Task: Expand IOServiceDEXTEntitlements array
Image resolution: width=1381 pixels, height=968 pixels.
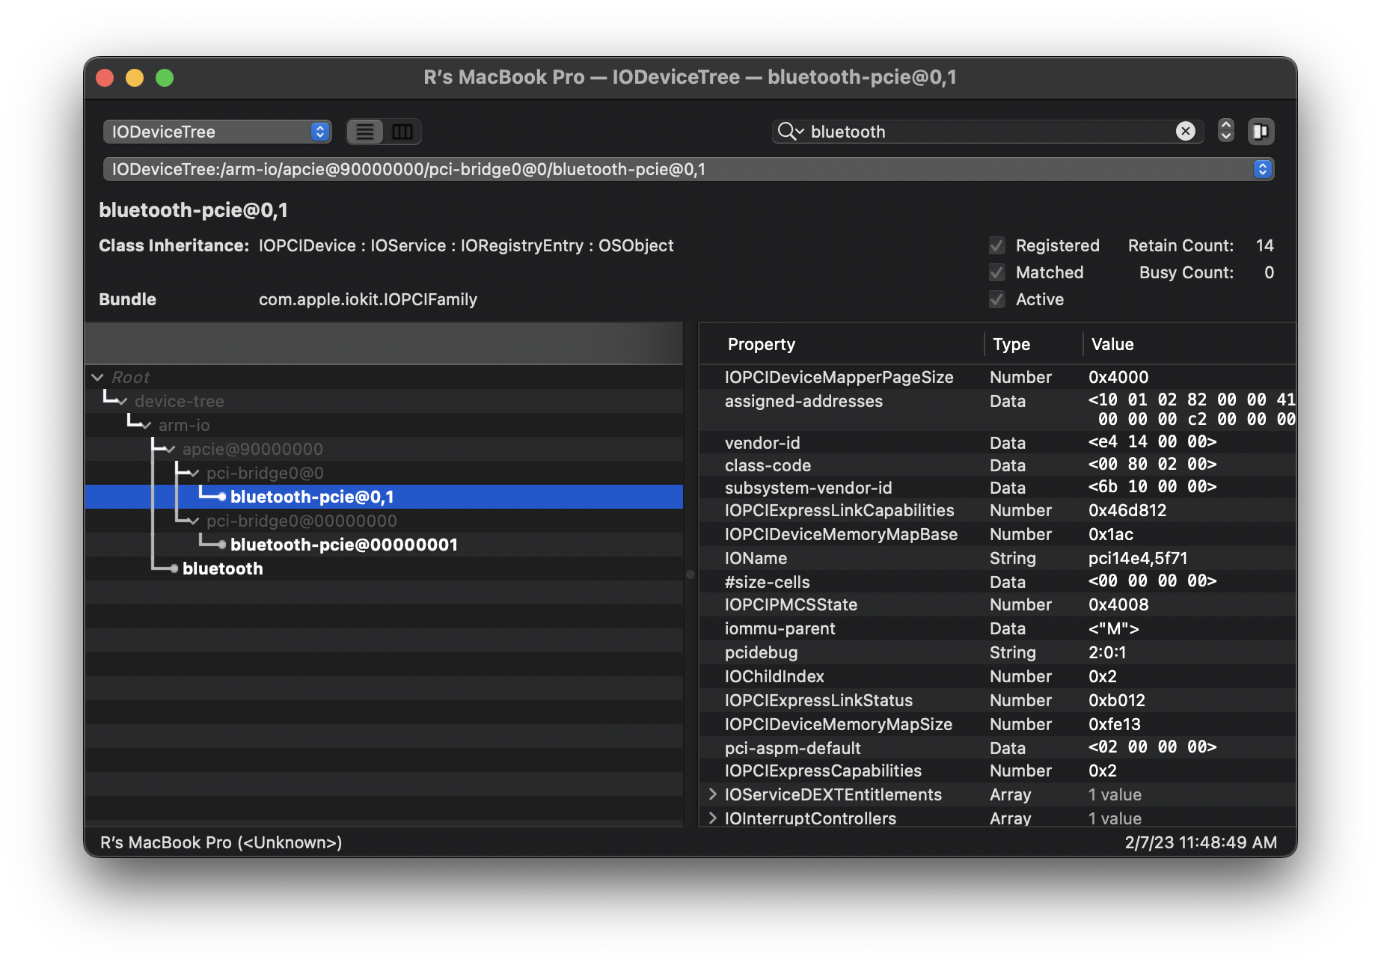Action: tap(713, 794)
